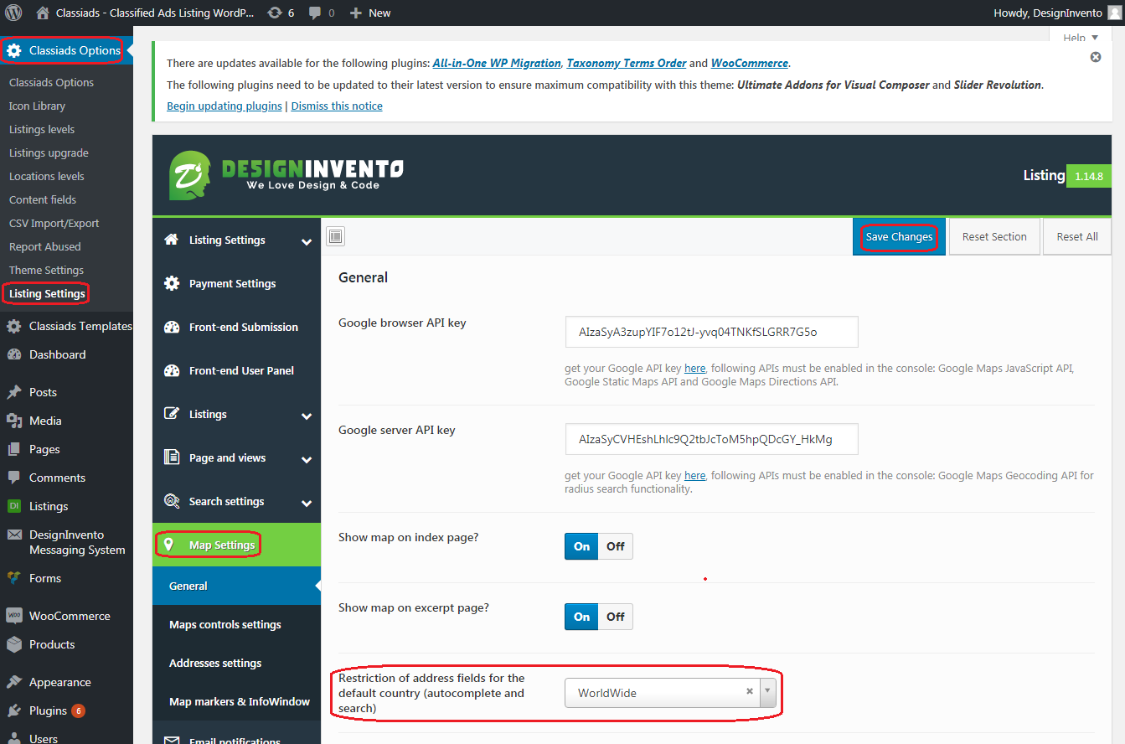Click the here link under browser API key
The width and height of the screenshot is (1125, 744).
click(695, 368)
